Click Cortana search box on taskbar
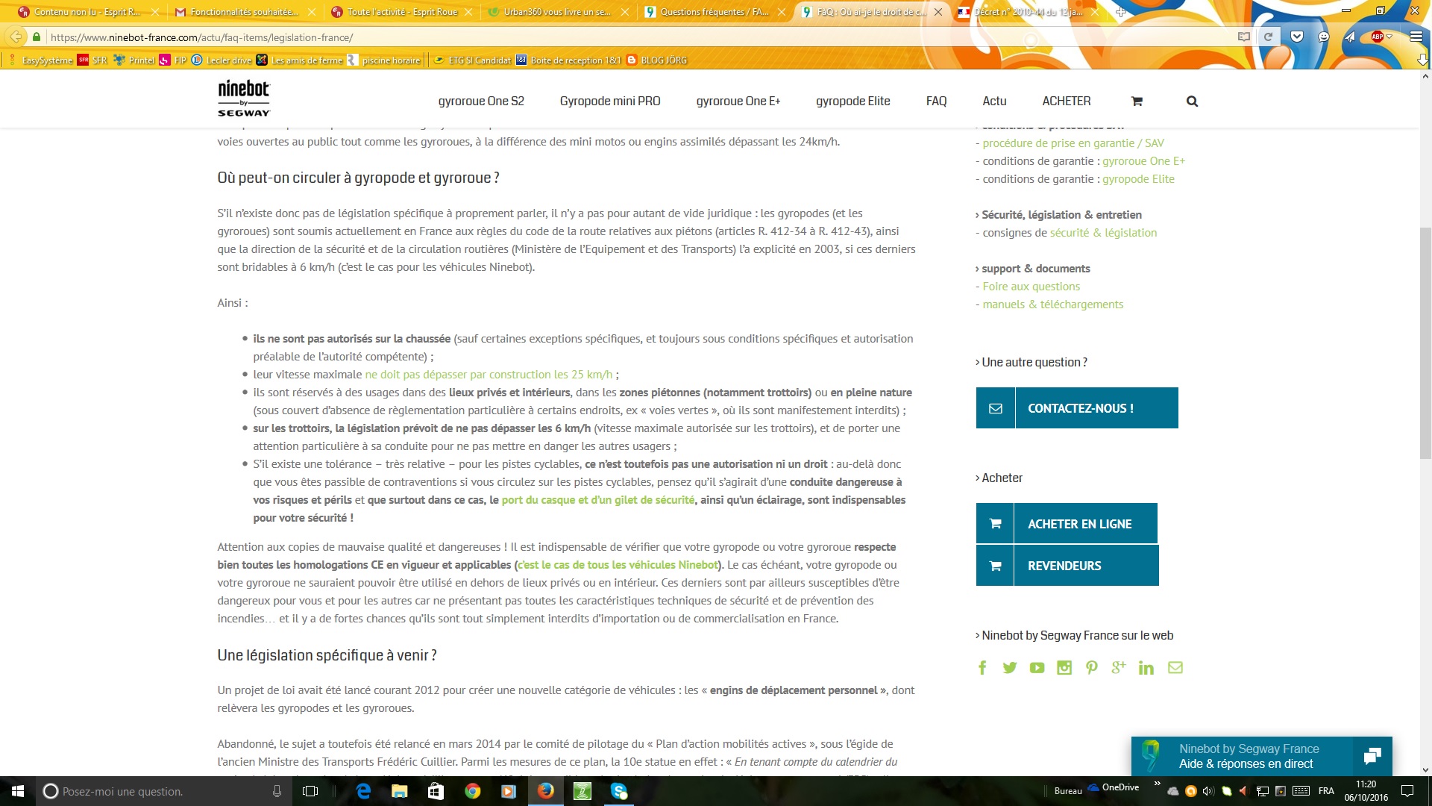This screenshot has height=806, width=1432. [x=165, y=791]
